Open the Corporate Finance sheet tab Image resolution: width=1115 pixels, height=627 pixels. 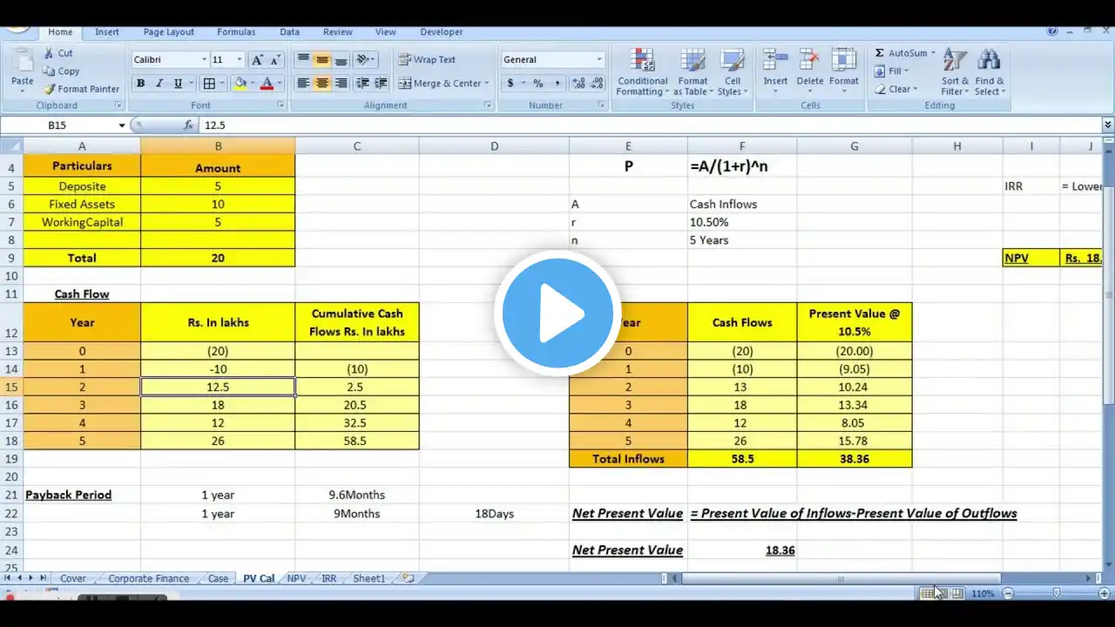point(148,578)
